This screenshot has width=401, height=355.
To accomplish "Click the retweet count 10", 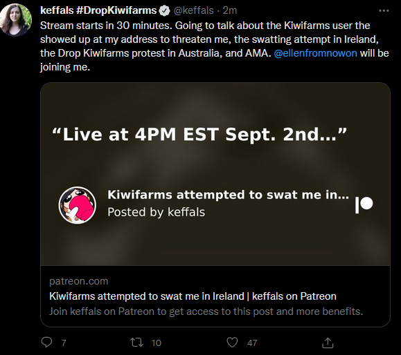I will pyautogui.click(x=157, y=343).
